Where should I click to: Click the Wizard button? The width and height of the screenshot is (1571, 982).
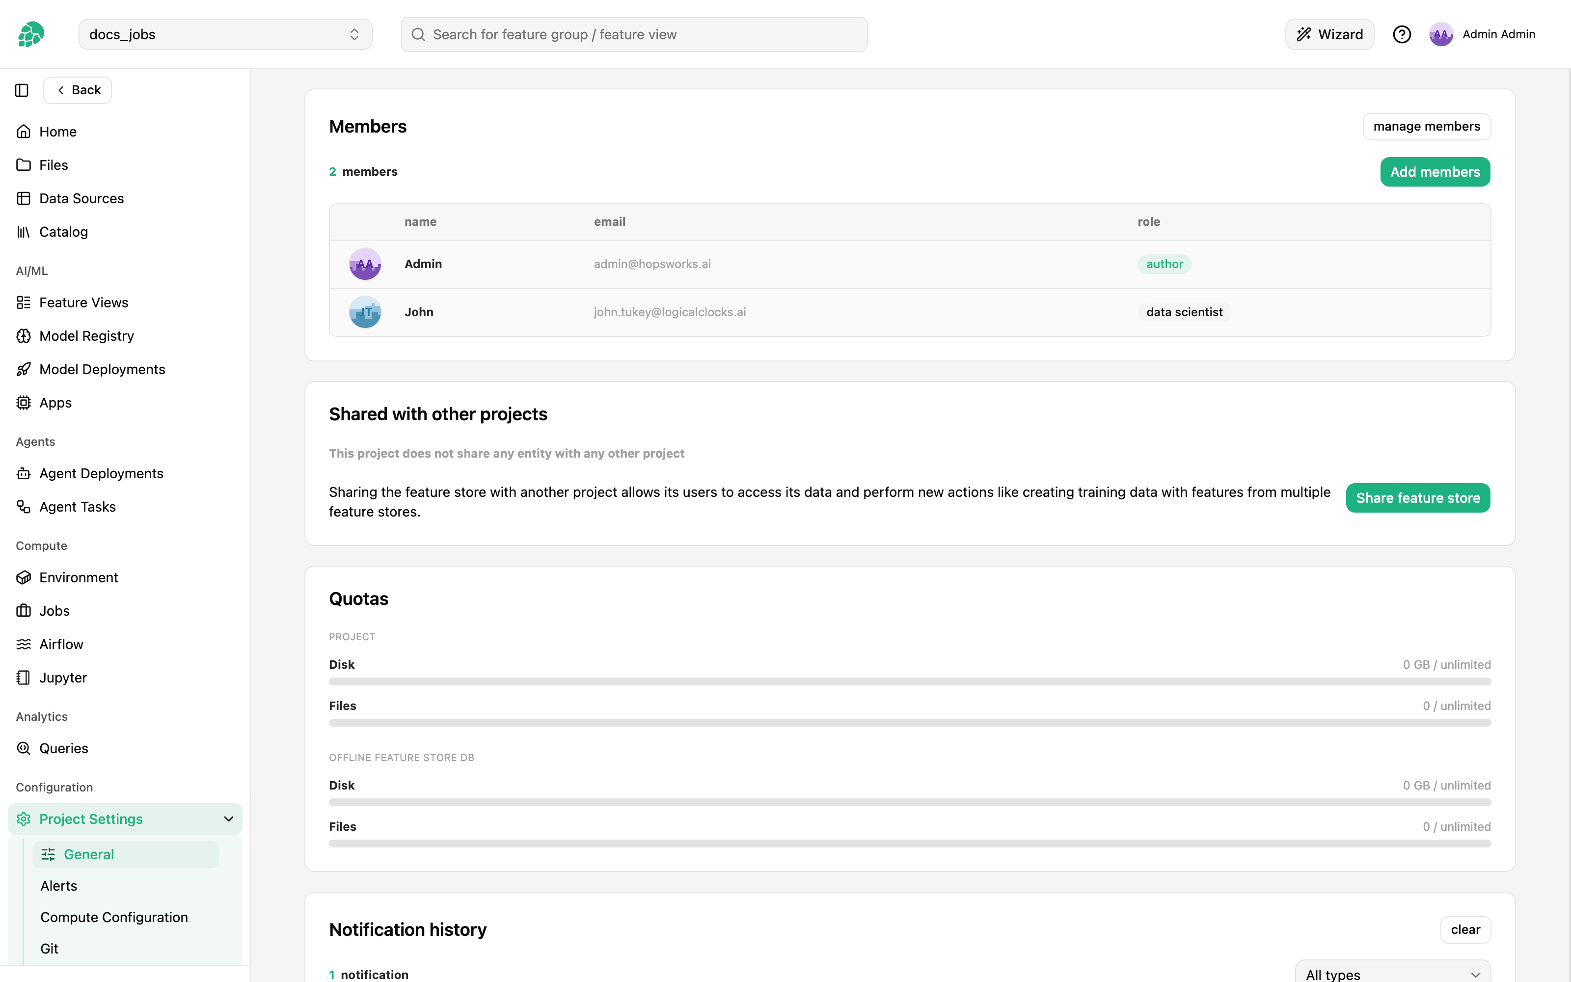(1329, 34)
